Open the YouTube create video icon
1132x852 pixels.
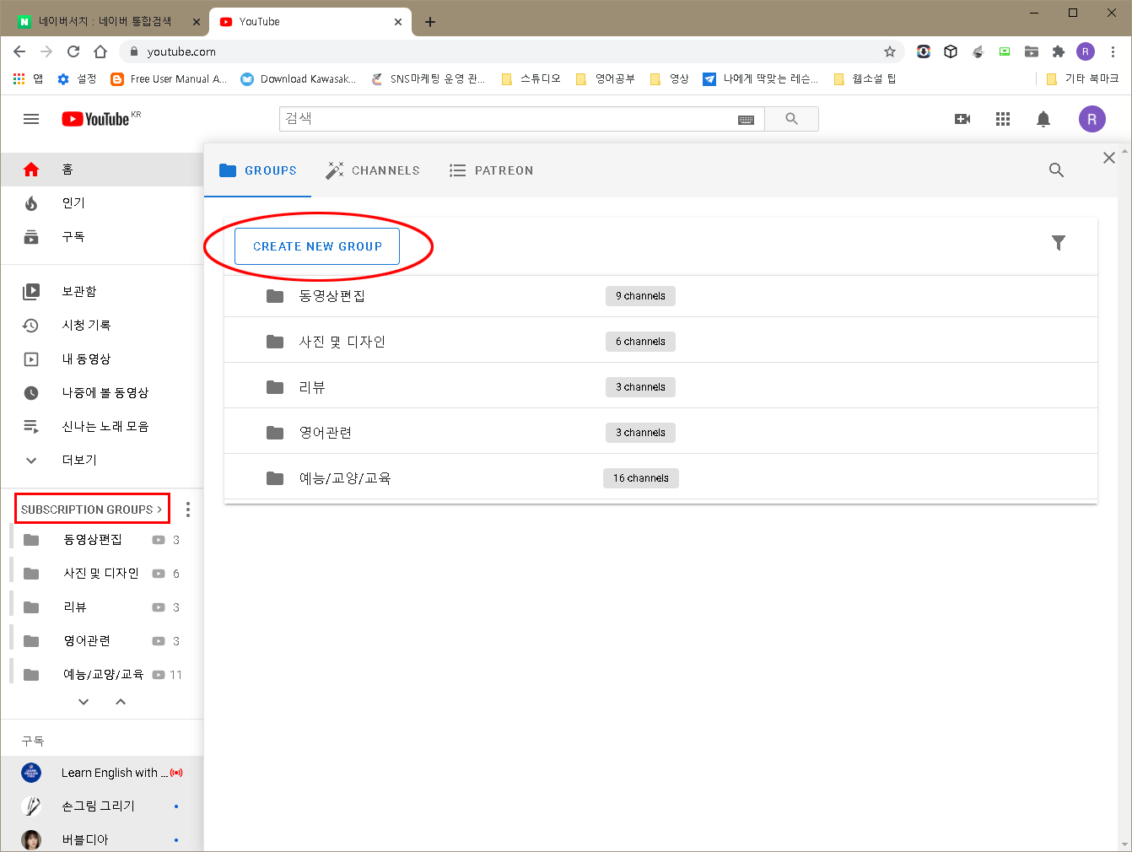[962, 119]
